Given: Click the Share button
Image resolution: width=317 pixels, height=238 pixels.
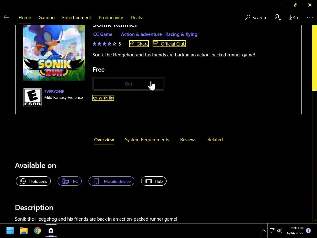Looking at the screenshot, I should (x=139, y=44).
